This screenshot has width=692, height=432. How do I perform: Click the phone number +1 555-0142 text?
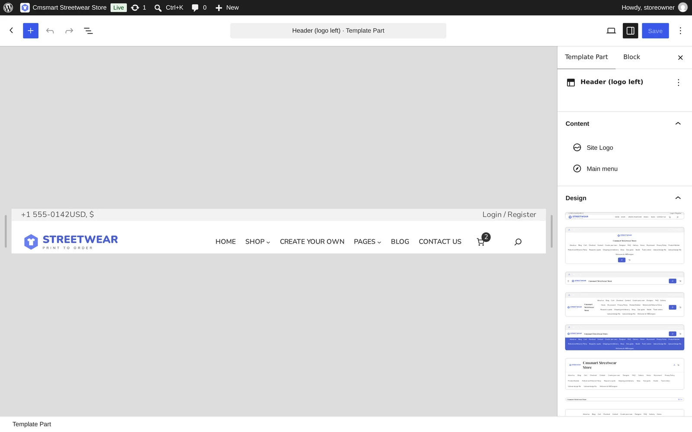pyautogui.click(x=45, y=215)
